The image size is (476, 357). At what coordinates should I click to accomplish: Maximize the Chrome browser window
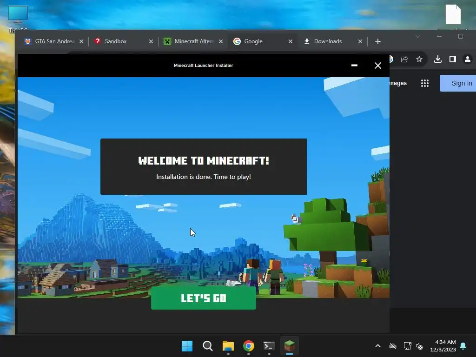tap(461, 36)
